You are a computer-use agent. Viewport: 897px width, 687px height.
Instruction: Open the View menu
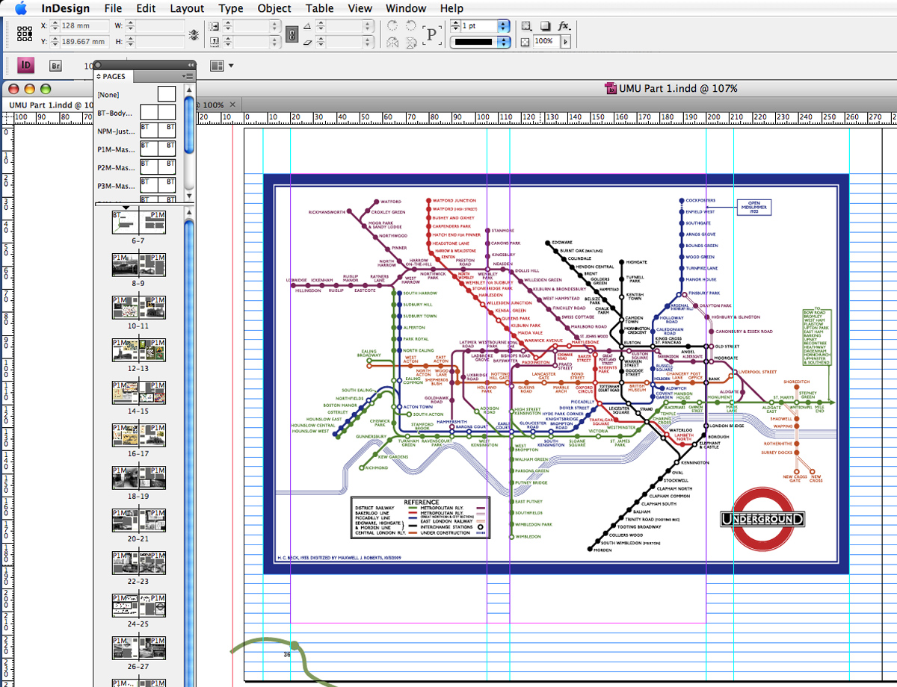pyautogui.click(x=360, y=8)
